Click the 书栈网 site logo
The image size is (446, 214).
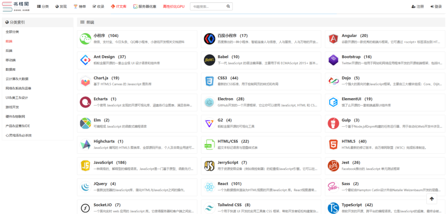[16, 6]
